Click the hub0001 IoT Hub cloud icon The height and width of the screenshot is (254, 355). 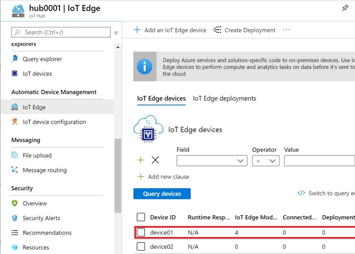18,11
